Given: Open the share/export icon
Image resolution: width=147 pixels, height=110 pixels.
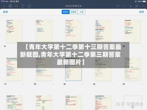Looking at the screenshot, I should [x=29, y=6].
